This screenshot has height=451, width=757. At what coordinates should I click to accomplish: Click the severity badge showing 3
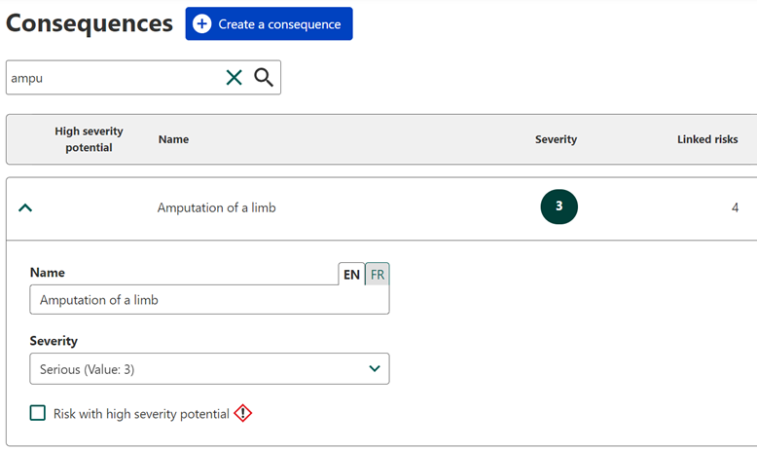click(x=559, y=207)
